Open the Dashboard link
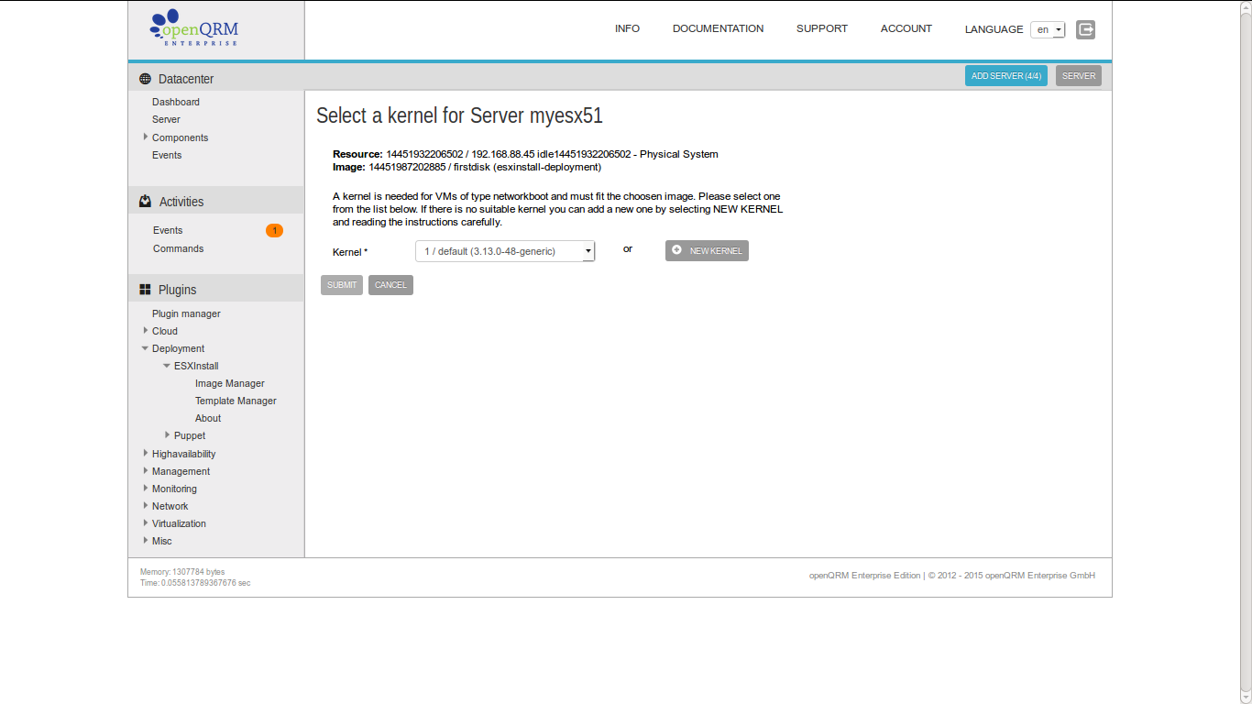1252x704 pixels. tap(176, 102)
